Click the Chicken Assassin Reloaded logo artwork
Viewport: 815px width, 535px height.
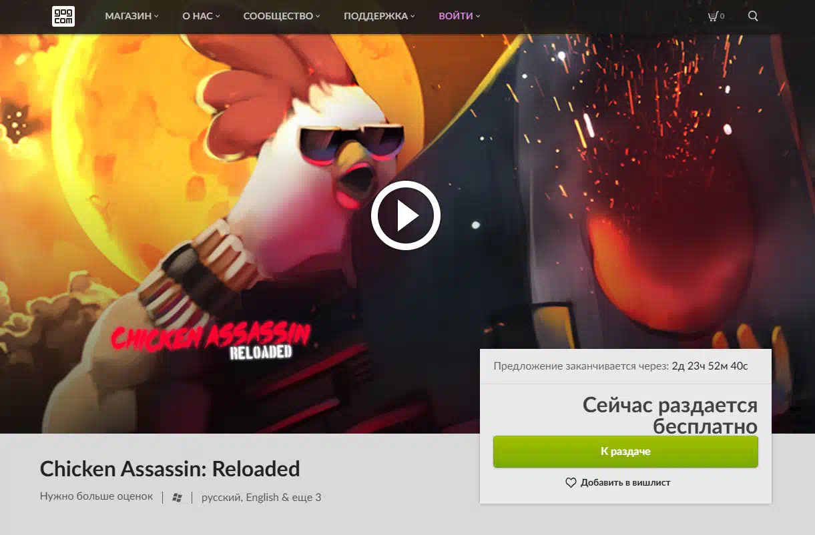pyautogui.click(x=211, y=341)
